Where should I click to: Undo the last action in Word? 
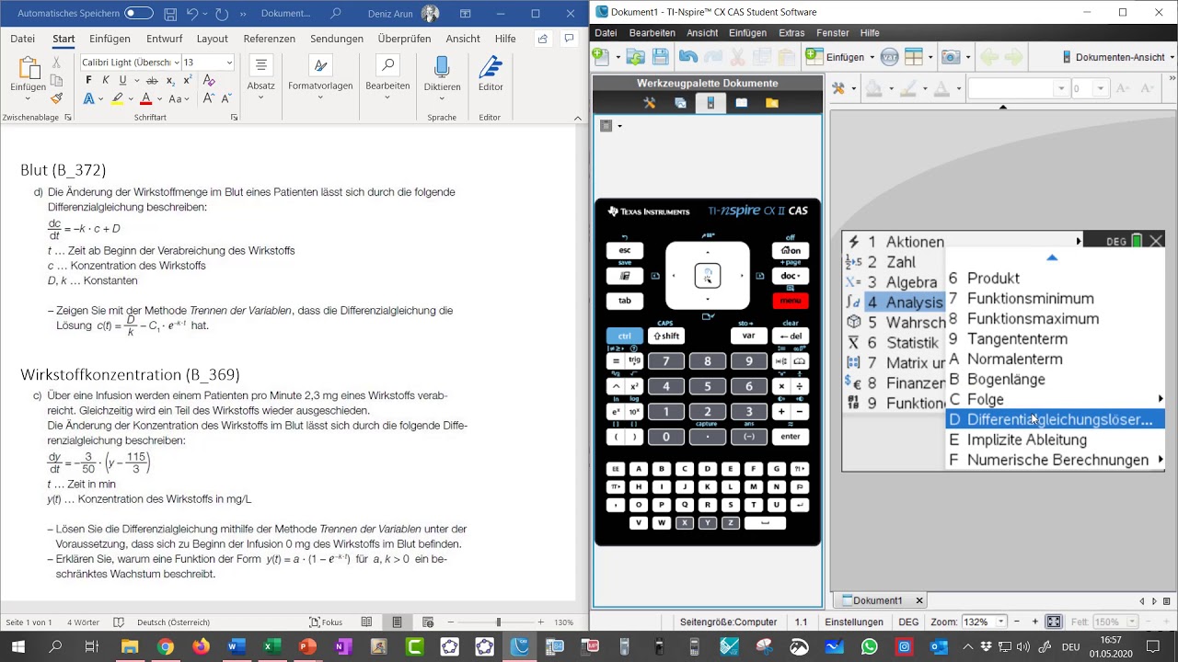click(x=192, y=14)
